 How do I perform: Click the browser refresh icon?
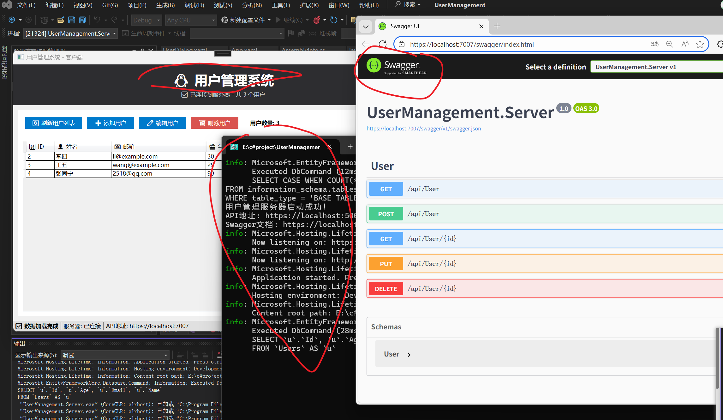383,44
